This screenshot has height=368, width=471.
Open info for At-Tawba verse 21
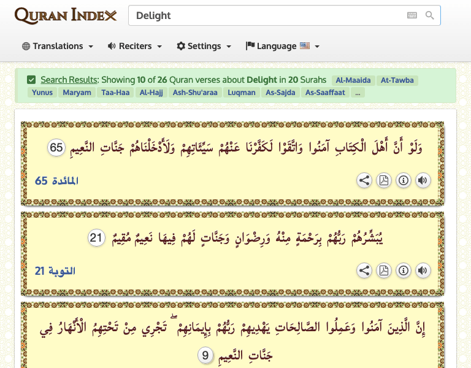(x=404, y=270)
